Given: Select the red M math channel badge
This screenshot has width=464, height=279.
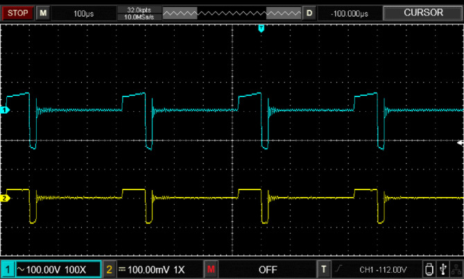Looking at the screenshot, I should point(211,269).
